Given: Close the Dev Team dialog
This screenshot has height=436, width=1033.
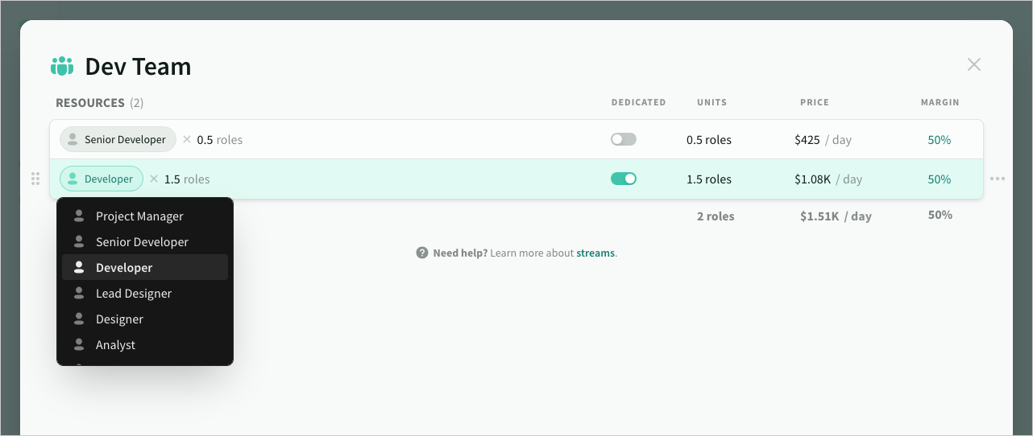Looking at the screenshot, I should point(973,64).
